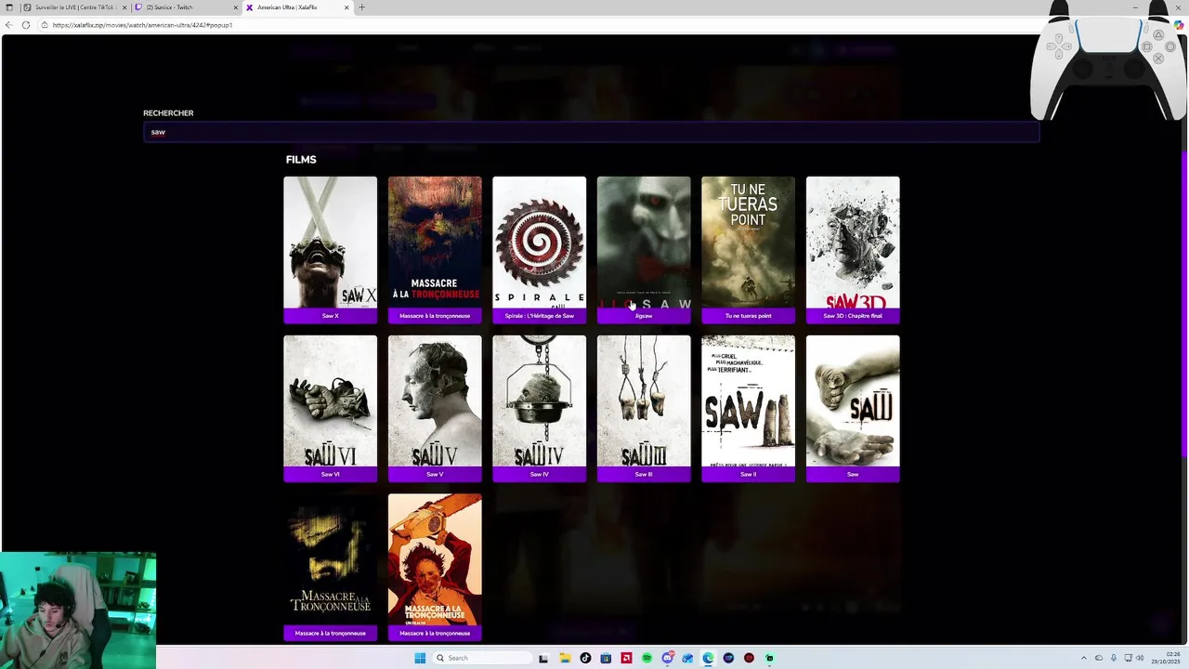
Task: Open the OneDrive cloud tray icon
Action: (x=1099, y=658)
